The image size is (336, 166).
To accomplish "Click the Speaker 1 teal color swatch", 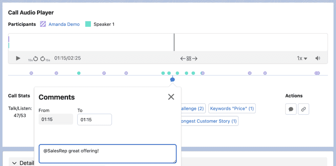I will (x=88, y=24).
